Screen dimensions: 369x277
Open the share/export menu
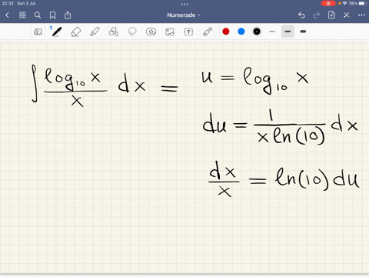tap(68, 15)
